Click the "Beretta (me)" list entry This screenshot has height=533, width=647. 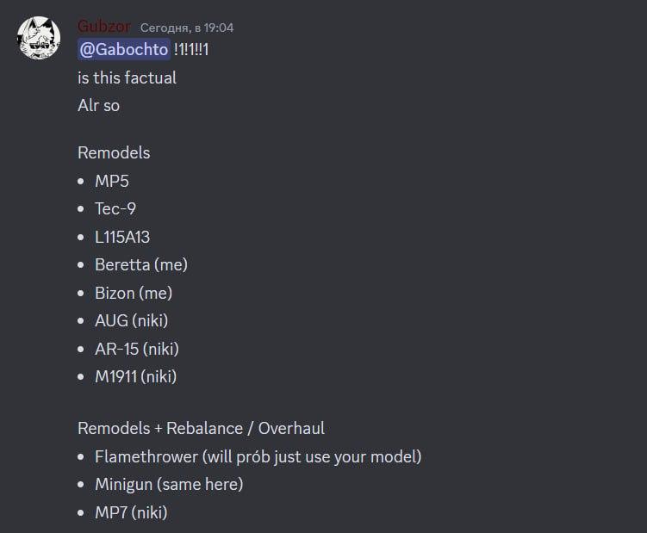coord(141,264)
